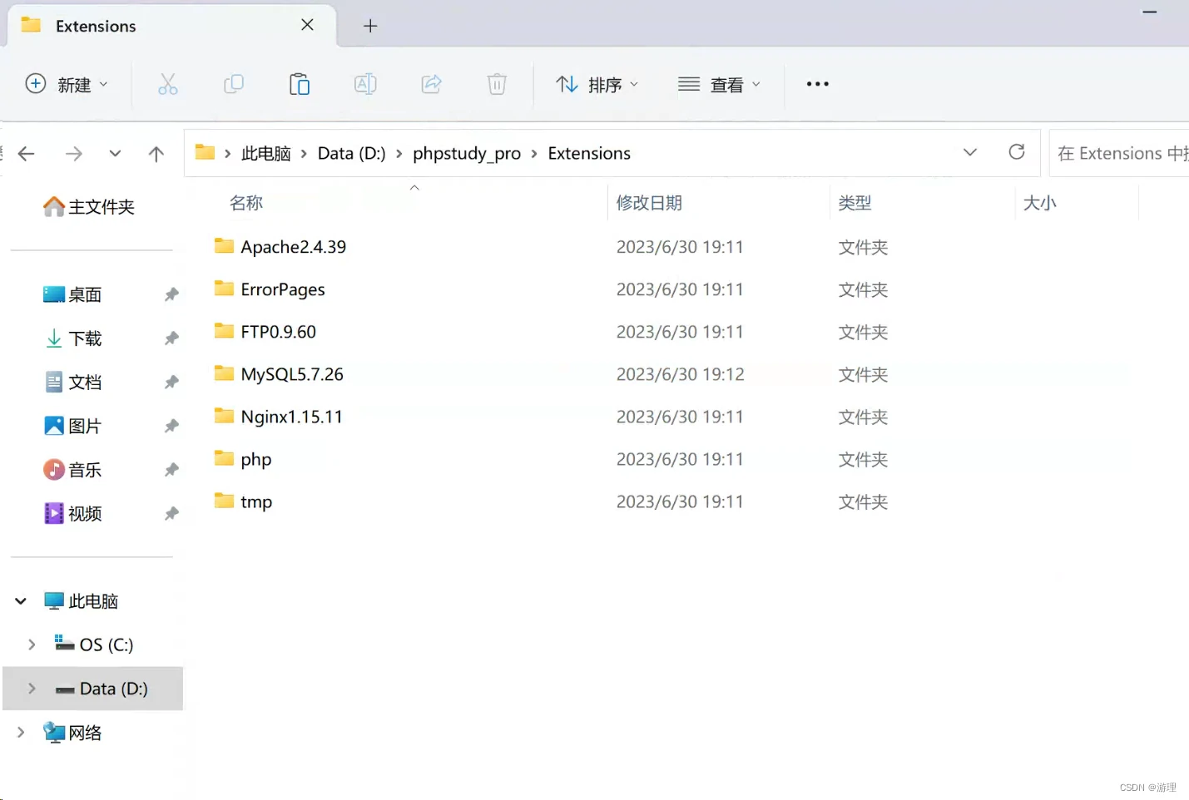Click the Paste clipboard icon
The height and width of the screenshot is (800, 1189).
point(300,84)
